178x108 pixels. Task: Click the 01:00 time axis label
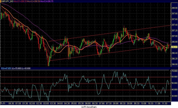tap(18, 103)
